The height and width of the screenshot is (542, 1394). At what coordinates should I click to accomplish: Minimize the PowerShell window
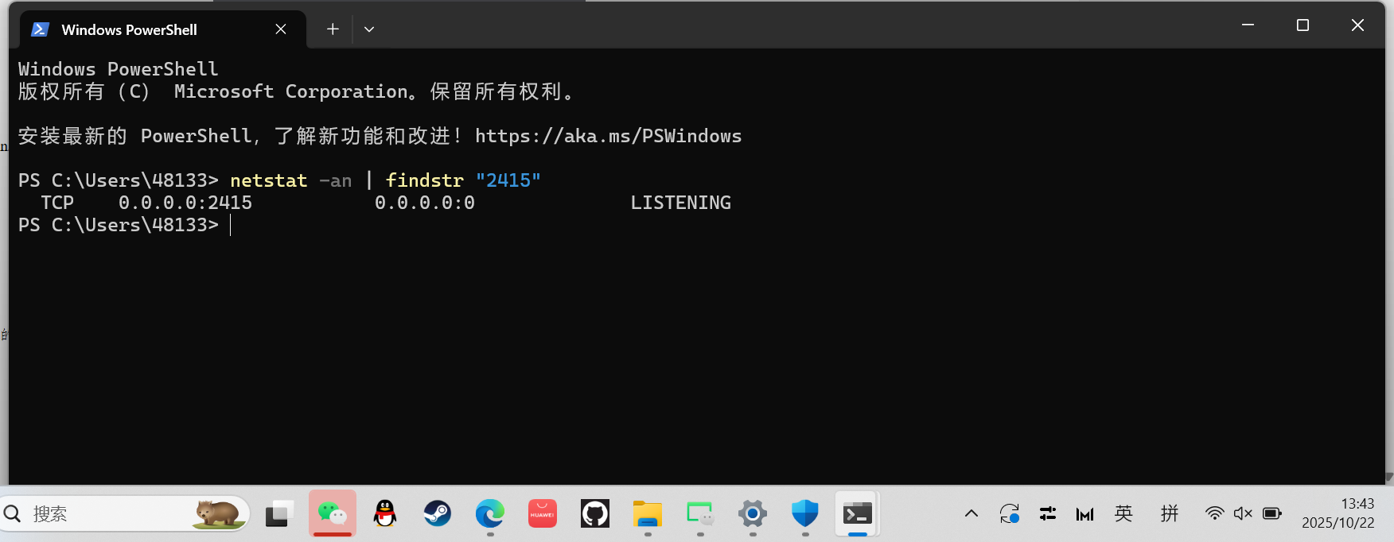point(1248,25)
